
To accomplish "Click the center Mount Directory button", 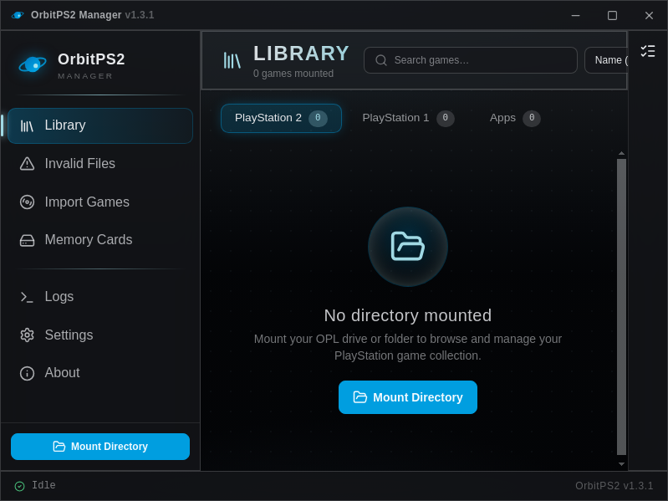I will (x=408, y=397).
